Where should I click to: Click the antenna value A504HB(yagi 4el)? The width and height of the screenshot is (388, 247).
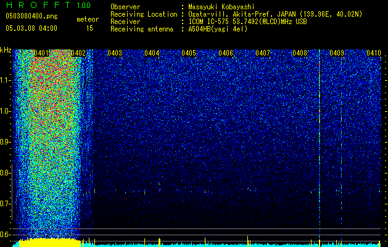[218, 29]
